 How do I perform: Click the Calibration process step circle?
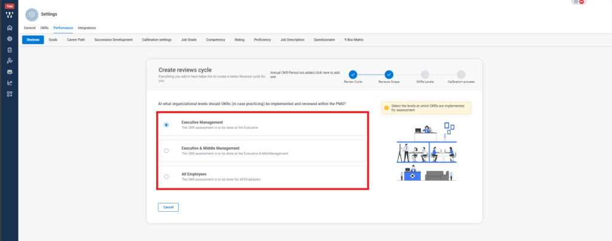[461, 75]
